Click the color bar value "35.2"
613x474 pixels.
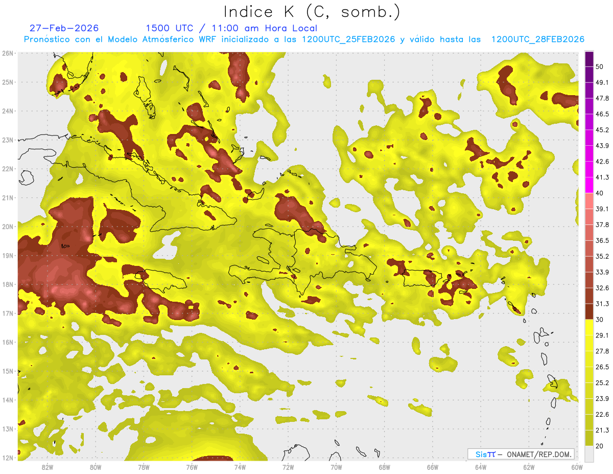pos(602,256)
